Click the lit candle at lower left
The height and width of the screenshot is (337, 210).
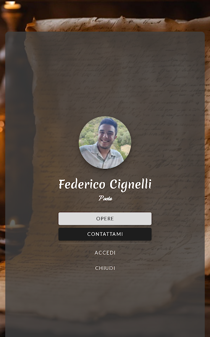pyautogui.click(x=13, y=224)
